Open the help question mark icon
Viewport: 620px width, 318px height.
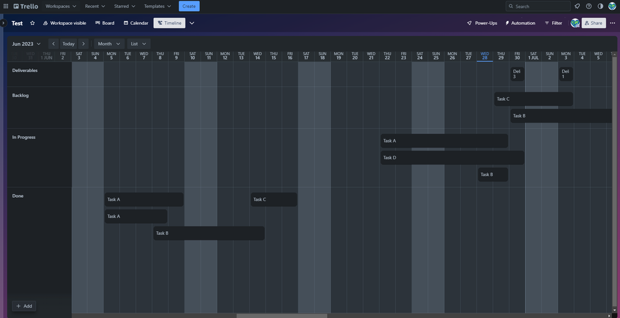pyautogui.click(x=589, y=6)
